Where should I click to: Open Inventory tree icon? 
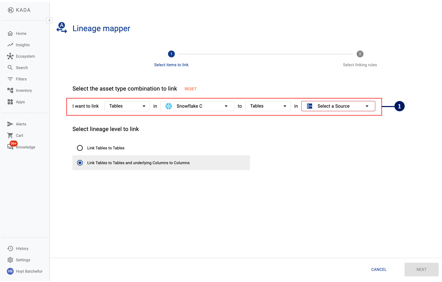[10, 90]
